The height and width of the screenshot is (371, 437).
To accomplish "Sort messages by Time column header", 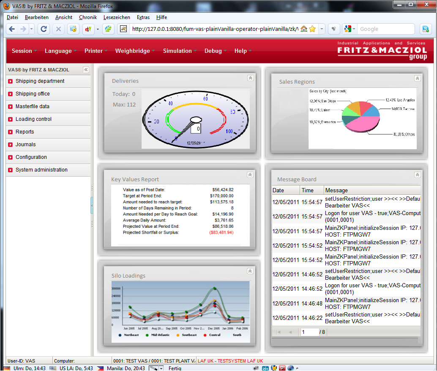I will click(x=308, y=191).
